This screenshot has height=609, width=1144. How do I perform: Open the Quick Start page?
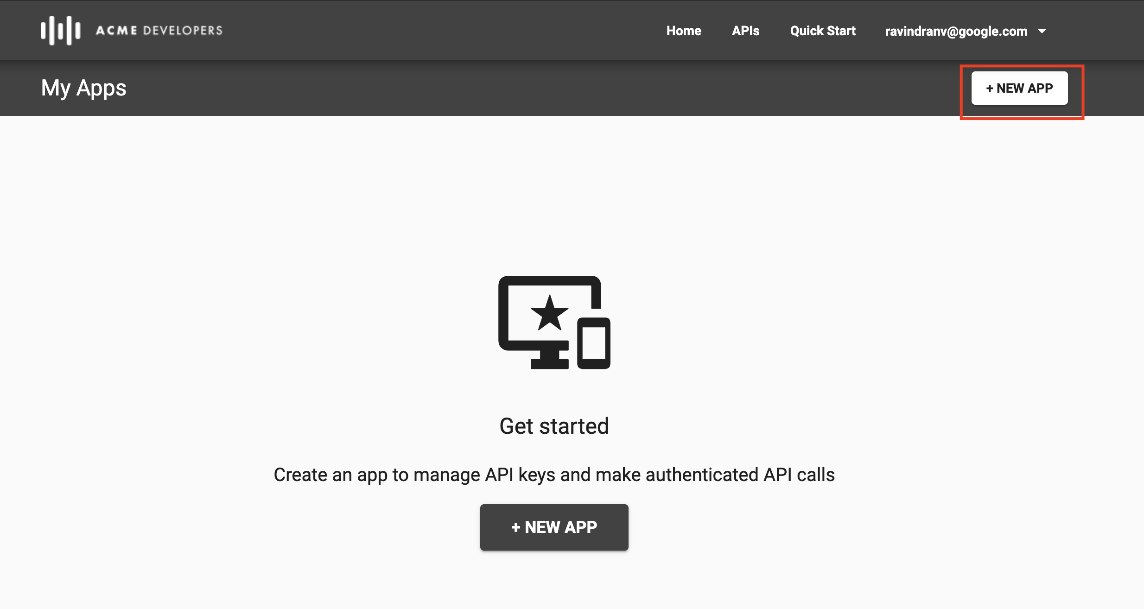(823, 31)
